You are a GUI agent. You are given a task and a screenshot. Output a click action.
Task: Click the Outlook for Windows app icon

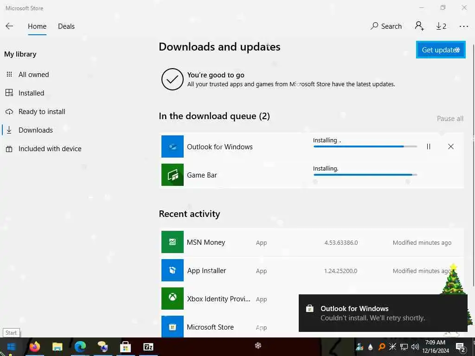coord(173,146)
